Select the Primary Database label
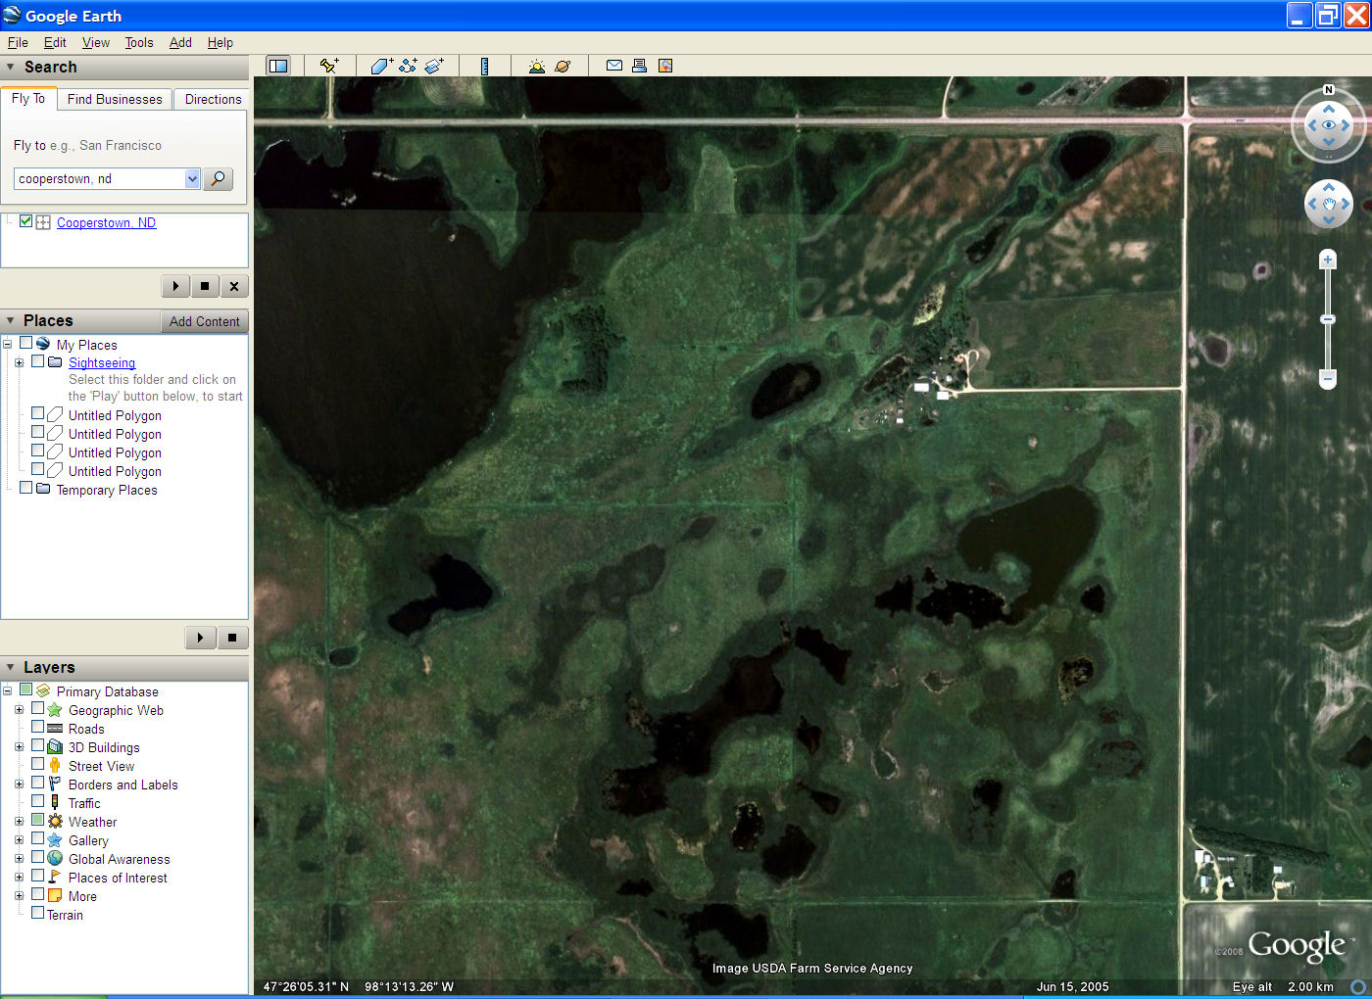Image resolution: width=1372 pixels, height=999 pixels. click(x=108, y=691)
